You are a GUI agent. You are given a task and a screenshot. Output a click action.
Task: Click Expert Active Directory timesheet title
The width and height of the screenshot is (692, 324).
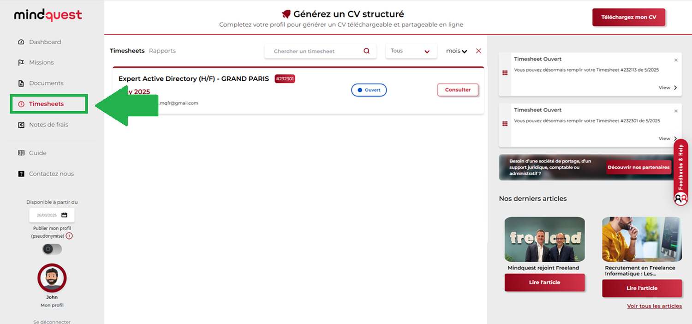194,79
